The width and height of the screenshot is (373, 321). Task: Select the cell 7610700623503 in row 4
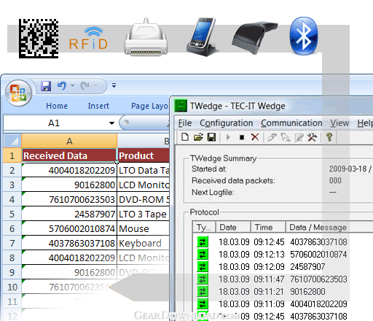[x=69, y=199]
